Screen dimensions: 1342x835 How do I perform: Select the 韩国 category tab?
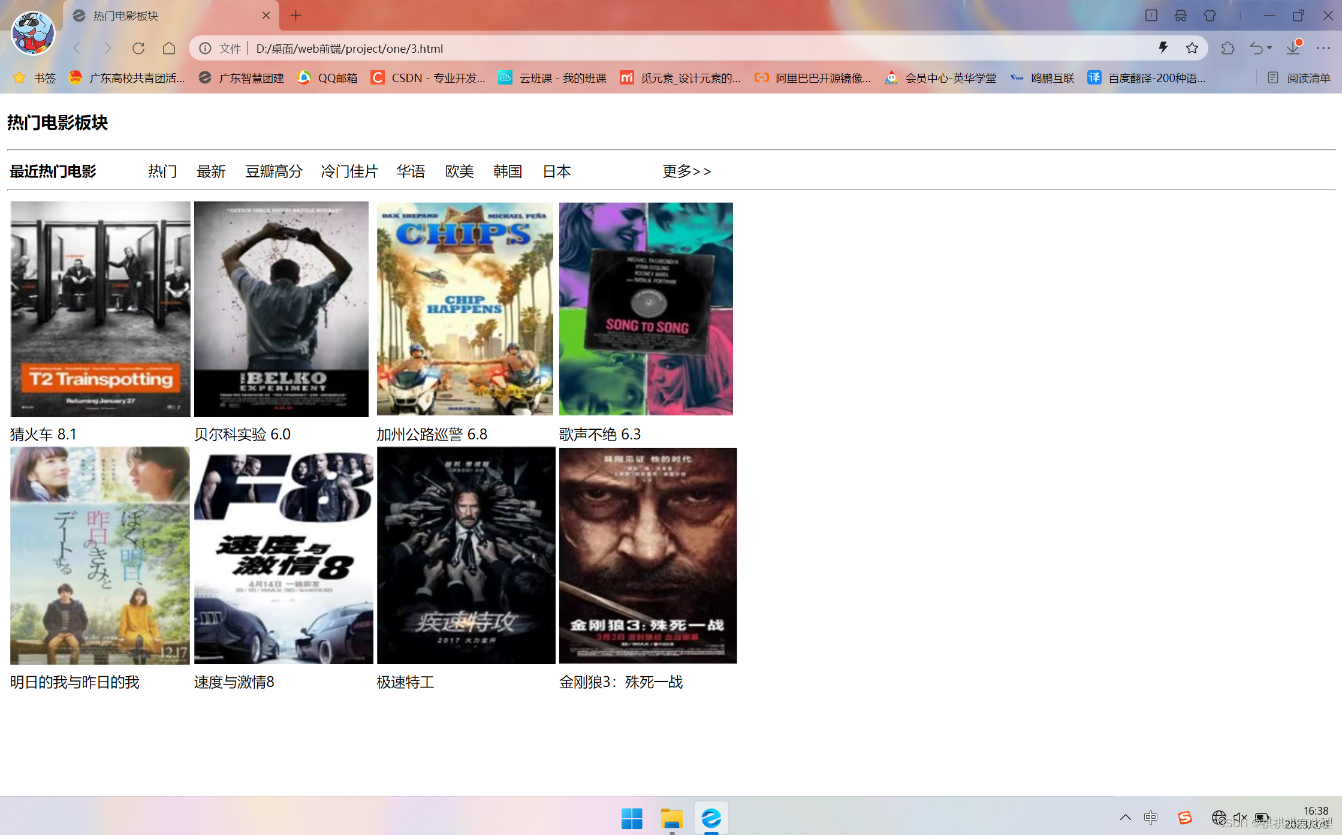pos(508,171)
